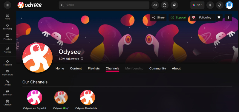Screen dimensions: 239x112
Task: Open Premium in sidebar
Action: point(7,37)
